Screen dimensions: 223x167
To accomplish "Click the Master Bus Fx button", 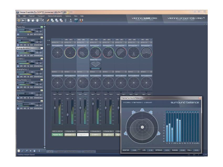I will [28, 35].
